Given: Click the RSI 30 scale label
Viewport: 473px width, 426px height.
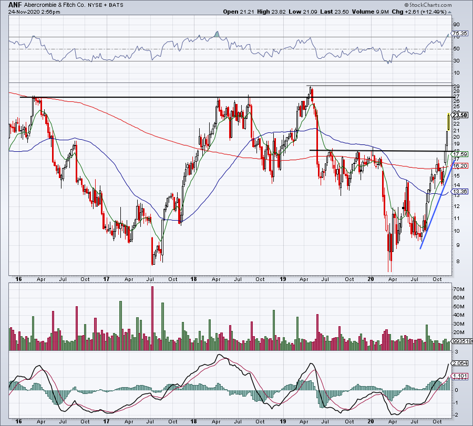Looking at the screenshot, I should [456, 61].
